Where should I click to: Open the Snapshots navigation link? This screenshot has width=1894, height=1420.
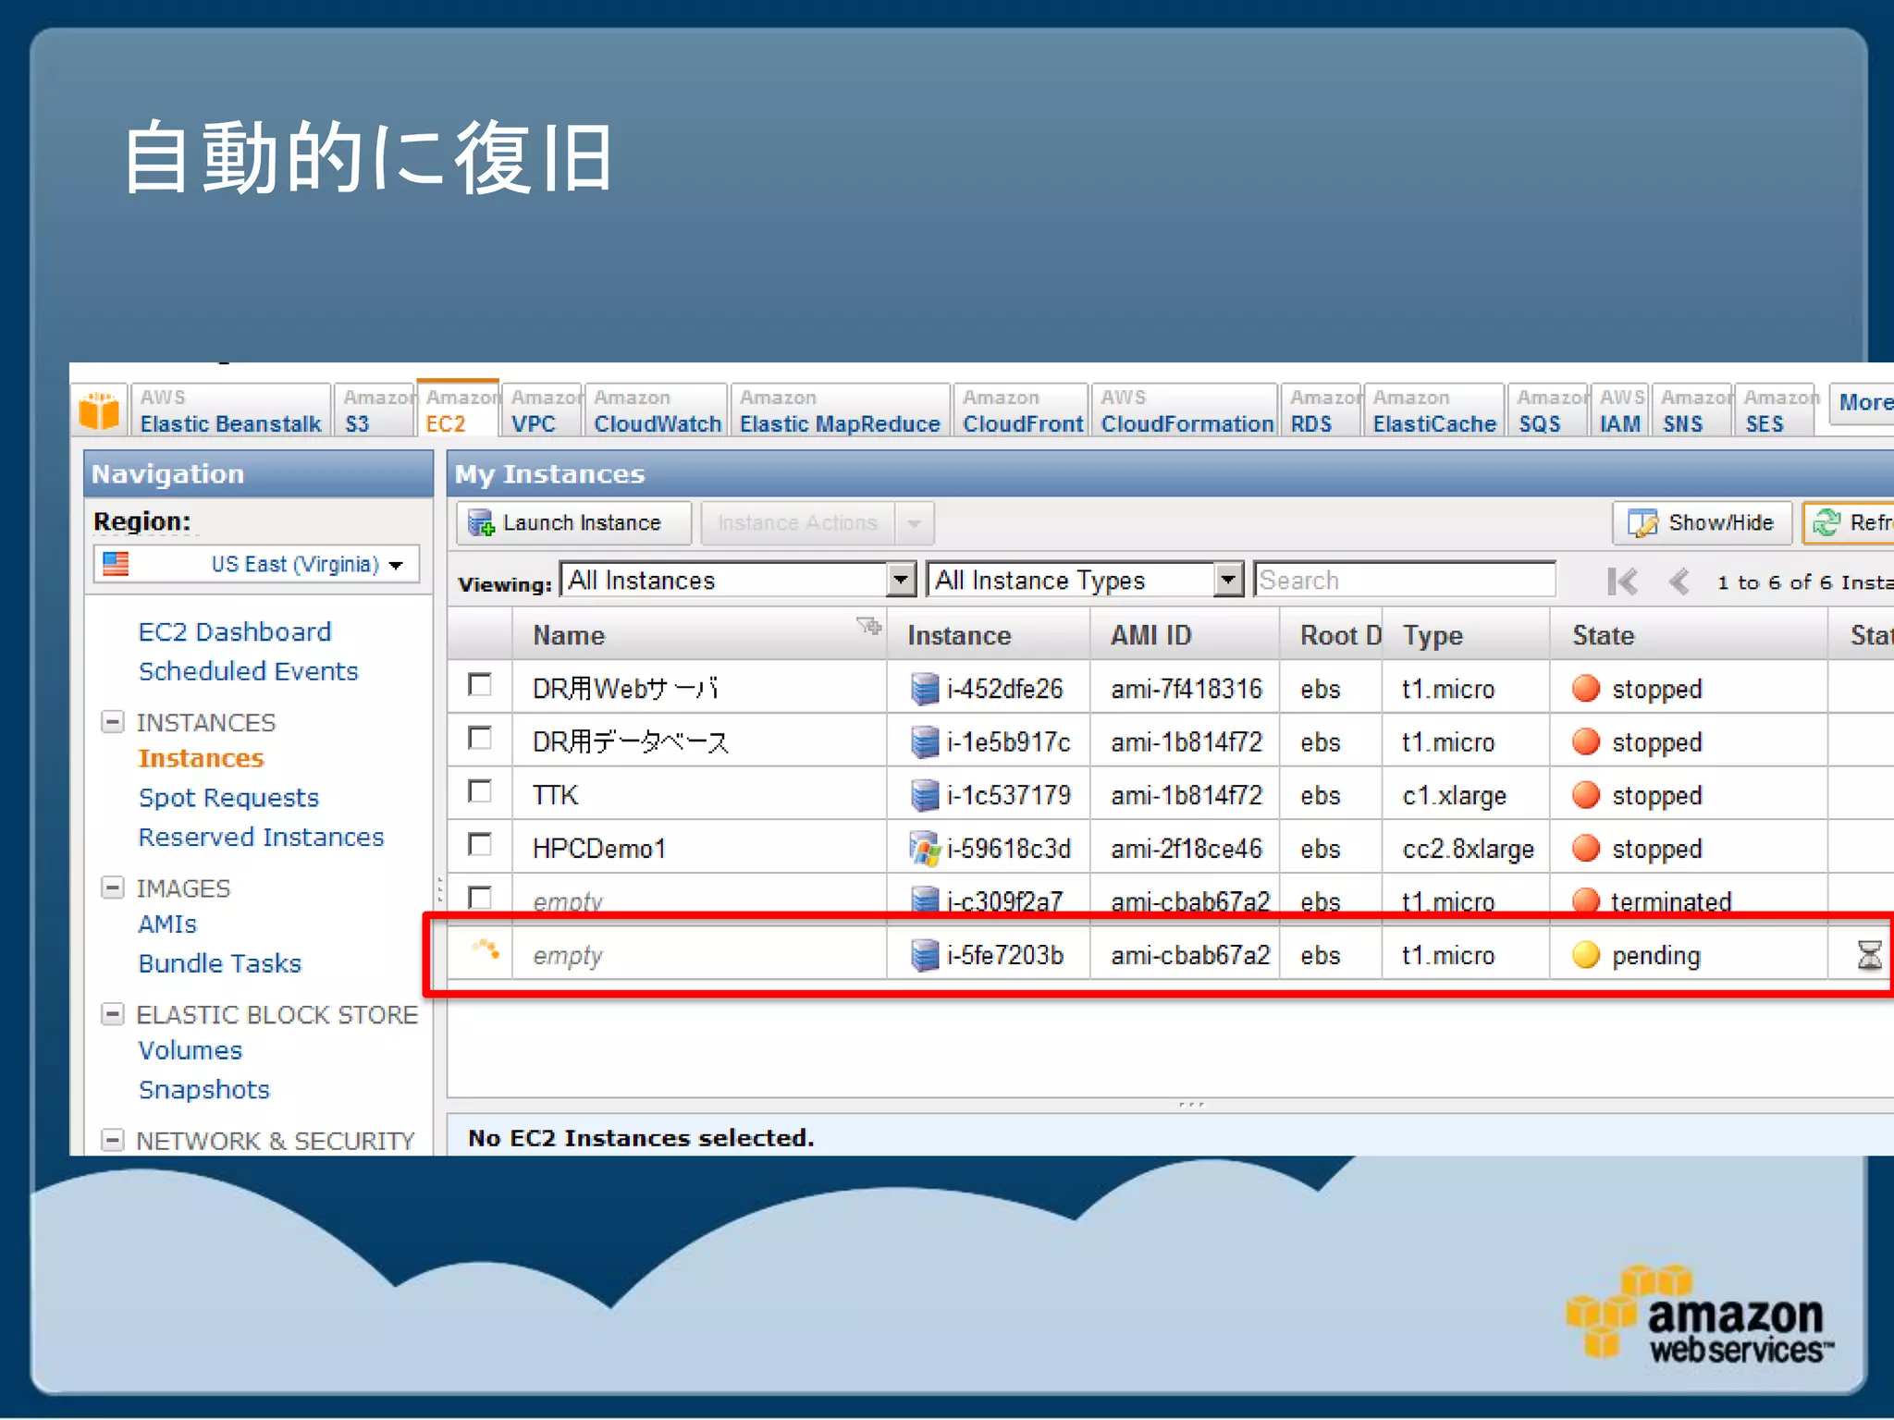[x=203, y=1090]
